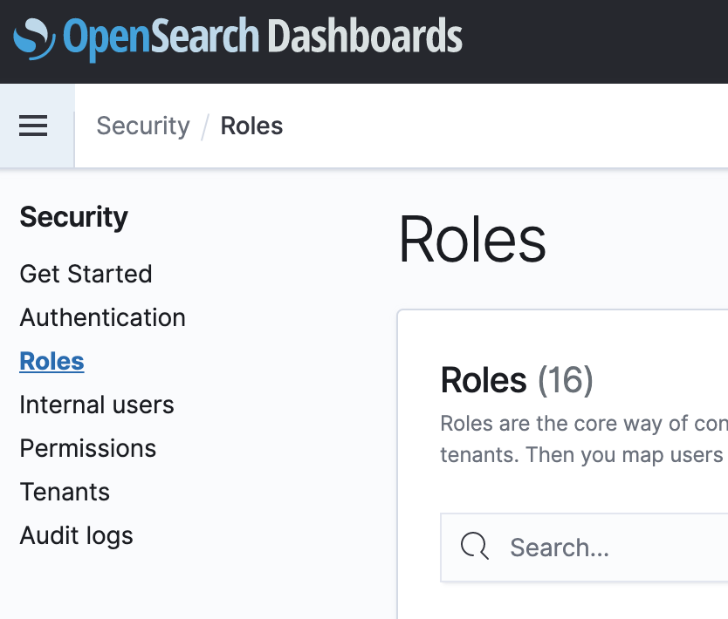Image resolution: width=728 pixels, height=619 pixels.
Task: Navigate to Authentication in sidebar
Action: 102,317
